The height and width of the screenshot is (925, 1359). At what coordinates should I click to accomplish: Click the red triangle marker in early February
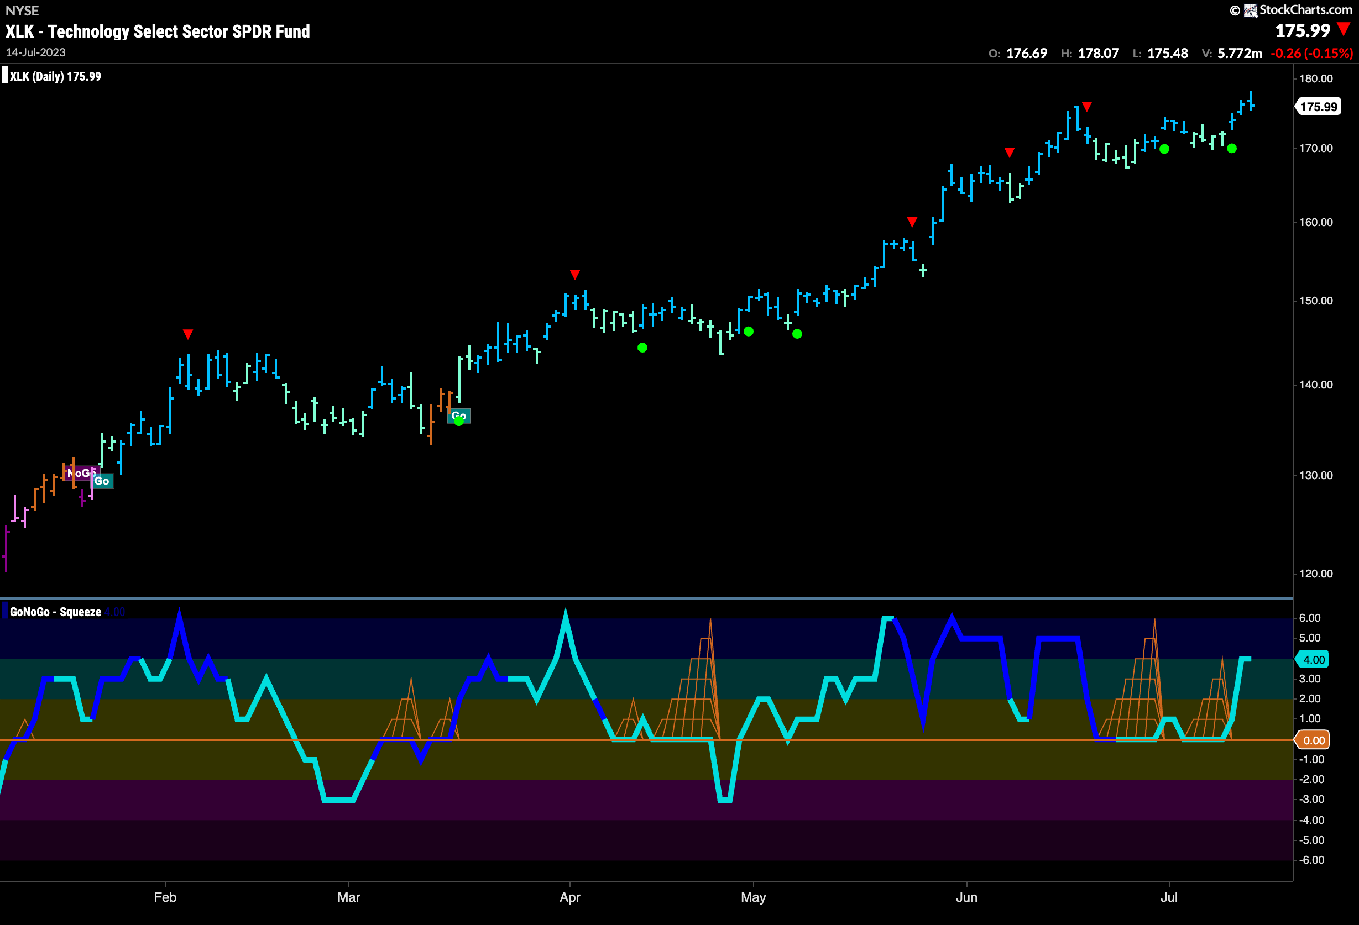tap(188, 334)
